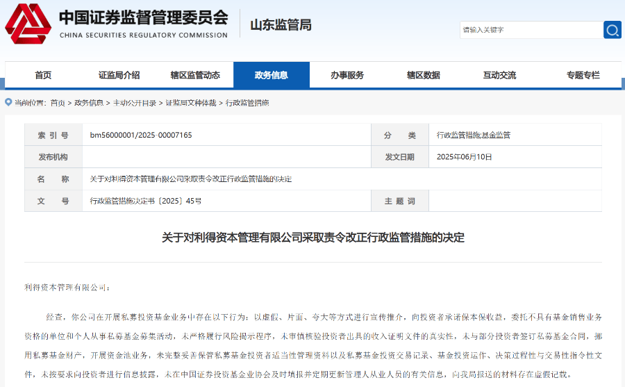Screen dimensions: 625x387
Task: Follow the 政务信息 breadcrumb link
Action: coord(89,103)
